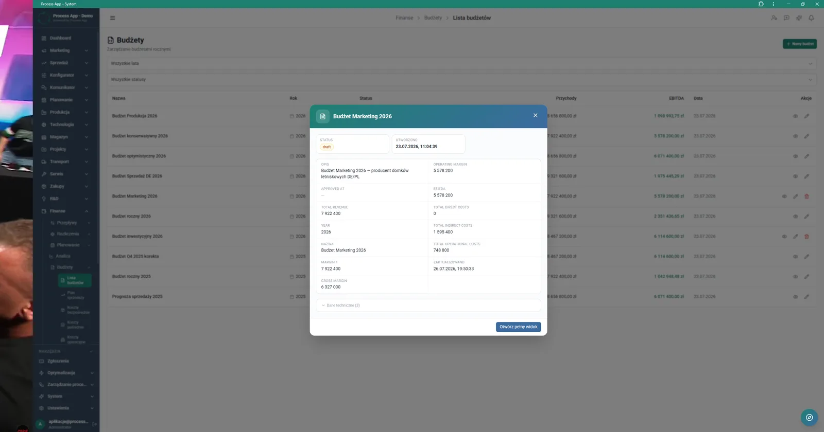824x432 pixels.
Task: Click the document icon in dialog header
Action: (x=323, y=116)
